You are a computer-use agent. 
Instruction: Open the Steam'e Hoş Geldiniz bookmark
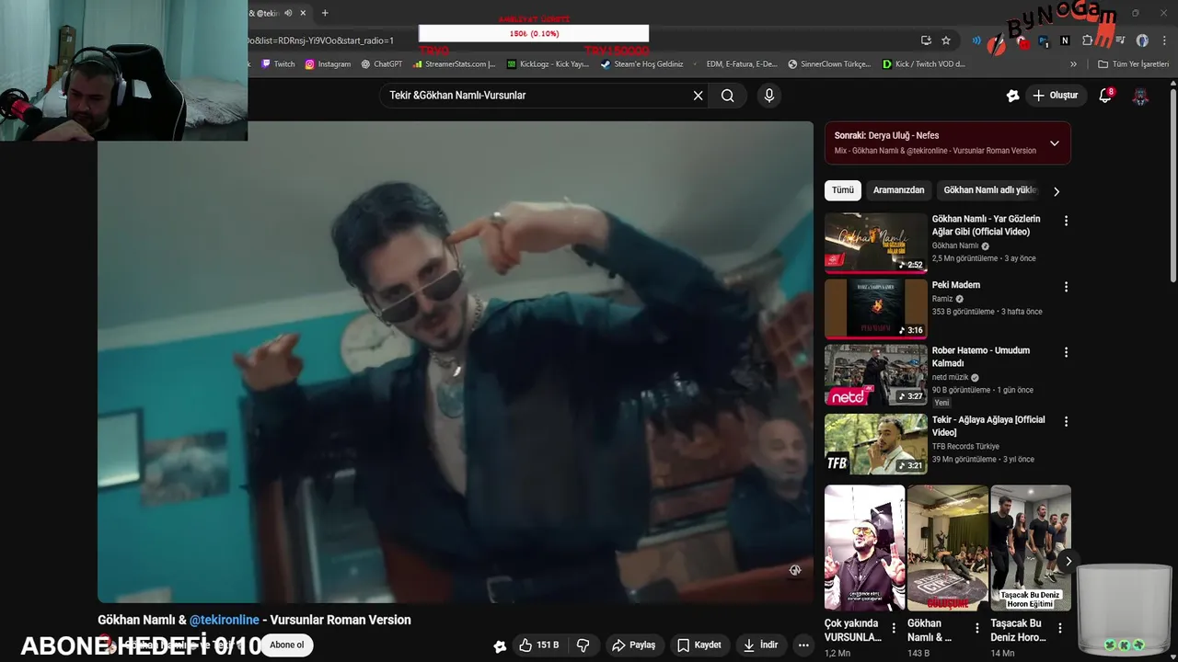click(642, 64)
